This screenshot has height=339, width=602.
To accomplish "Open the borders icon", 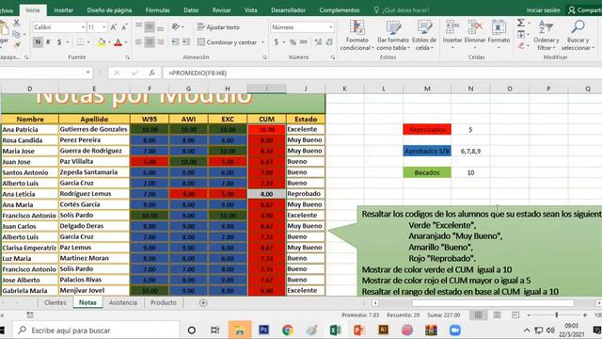I will (x=80, y=41).
